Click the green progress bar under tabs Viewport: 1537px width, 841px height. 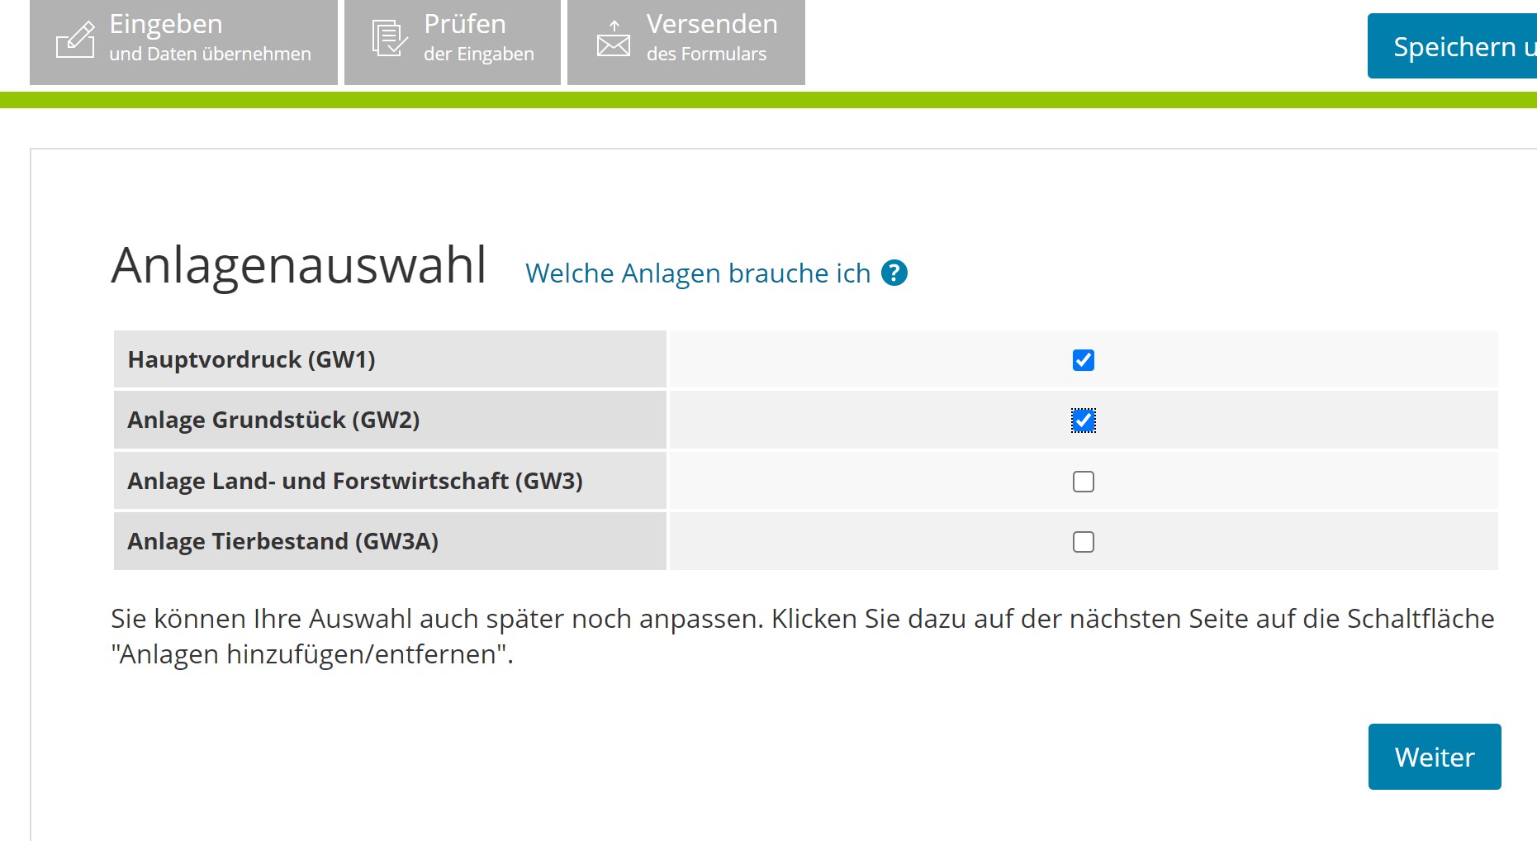click(768, 100)
